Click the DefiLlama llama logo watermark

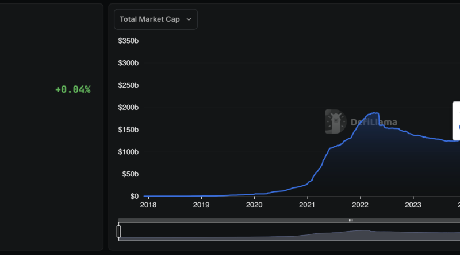[334, 121]
